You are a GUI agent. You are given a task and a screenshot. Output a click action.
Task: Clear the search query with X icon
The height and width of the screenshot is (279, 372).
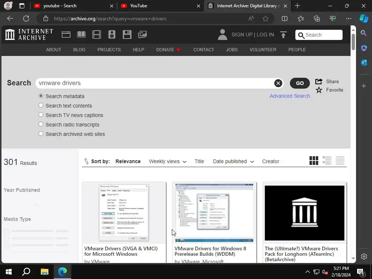click(x=278, y=83)
